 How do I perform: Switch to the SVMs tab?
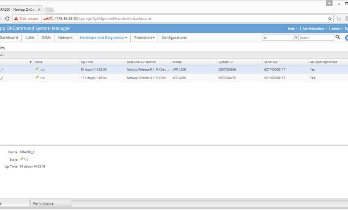pos(46,38)
